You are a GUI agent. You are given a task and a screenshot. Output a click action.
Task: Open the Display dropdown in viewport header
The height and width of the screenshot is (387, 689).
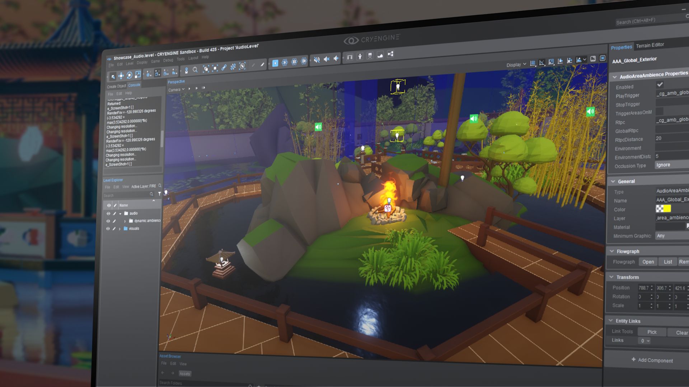516,64
